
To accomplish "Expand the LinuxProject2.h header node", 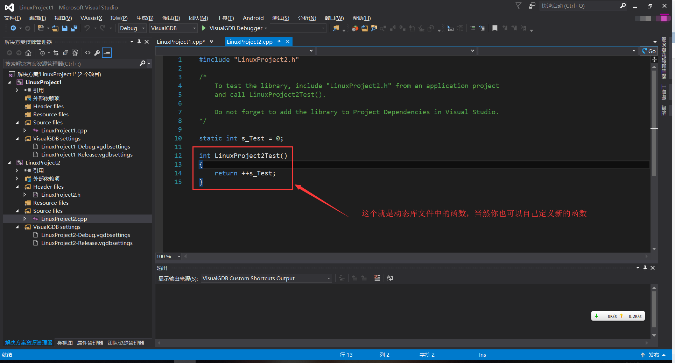I will click(x=25, y=195).
